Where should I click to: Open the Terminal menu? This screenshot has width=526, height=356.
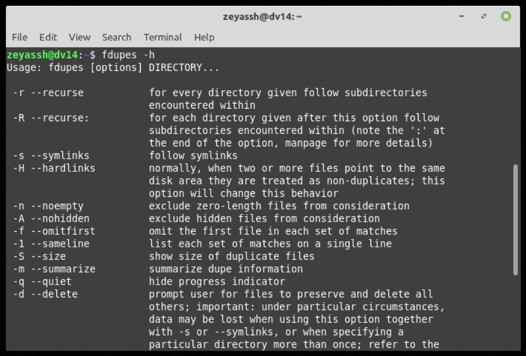(163, 37)
